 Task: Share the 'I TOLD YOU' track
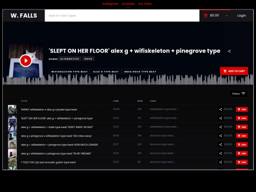point(220,162)
